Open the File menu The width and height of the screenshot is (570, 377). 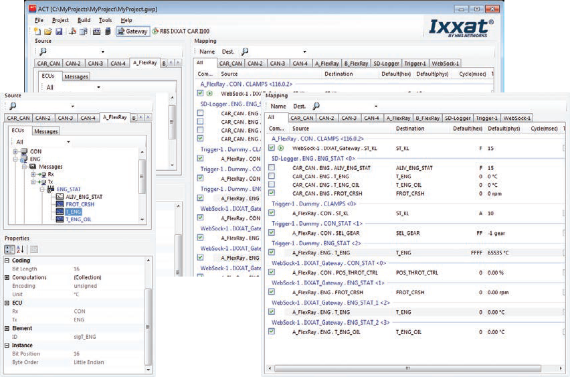coord(39,20)
